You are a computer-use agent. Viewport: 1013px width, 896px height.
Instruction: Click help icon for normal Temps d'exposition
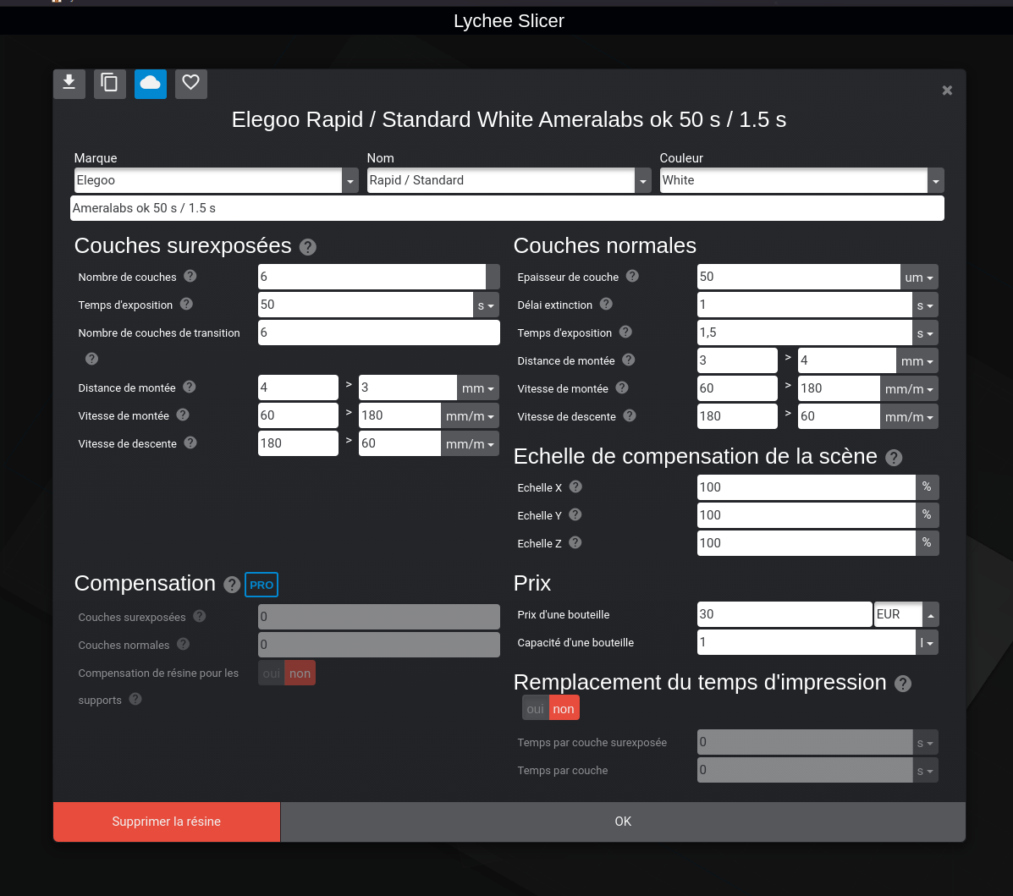pos(625,332)
